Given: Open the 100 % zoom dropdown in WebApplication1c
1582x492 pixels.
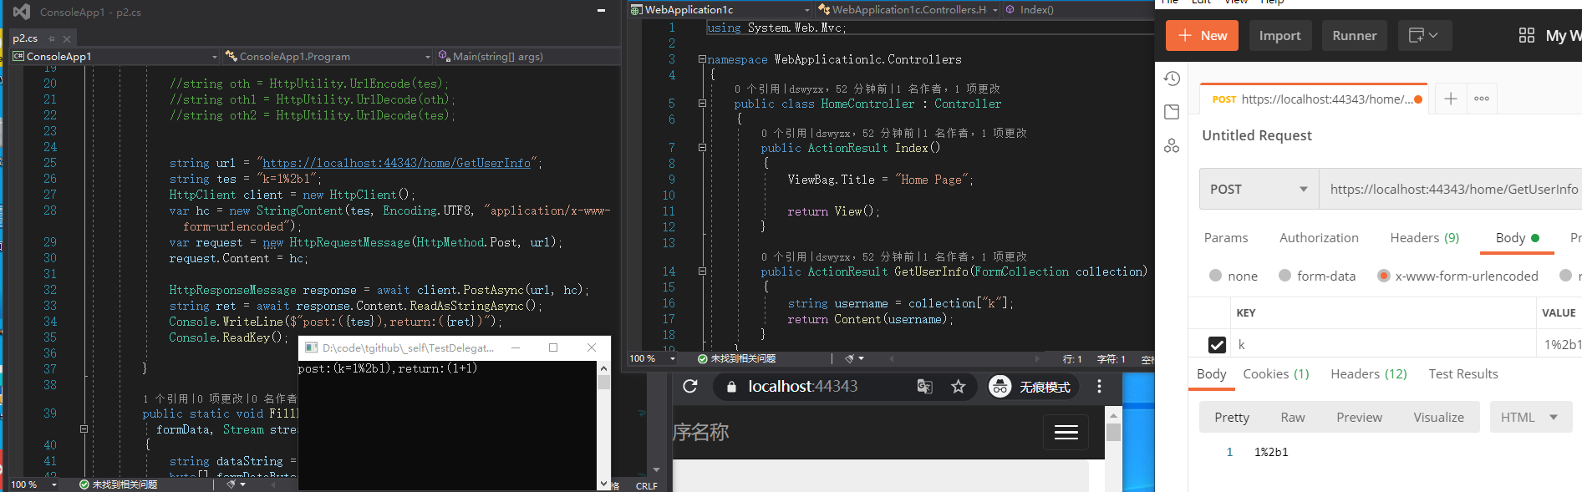Looking at the screenshot, I should click(x=673, y=358).
